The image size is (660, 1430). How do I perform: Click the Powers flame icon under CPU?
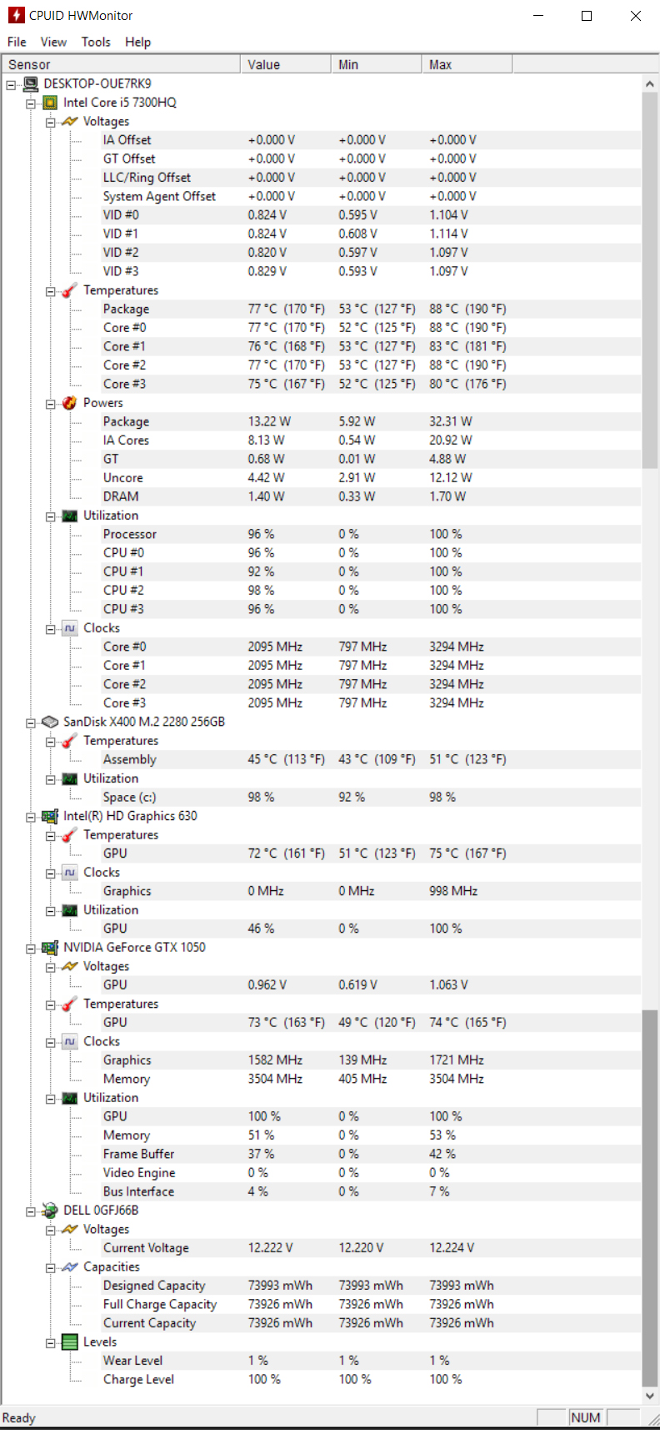point(70,403)
